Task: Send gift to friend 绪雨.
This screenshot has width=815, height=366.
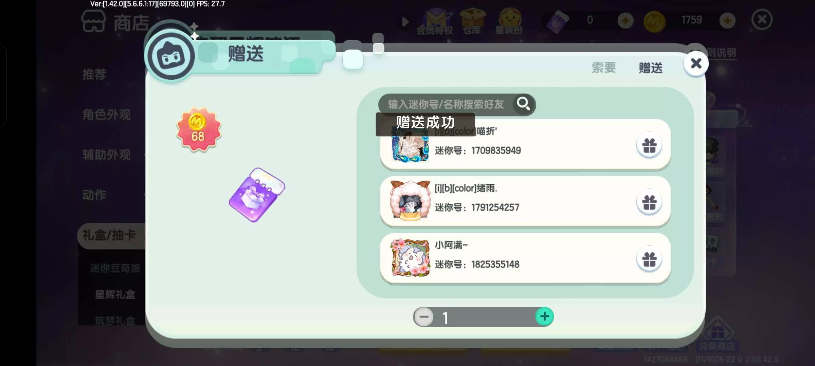Action: (x=649, y=203)
